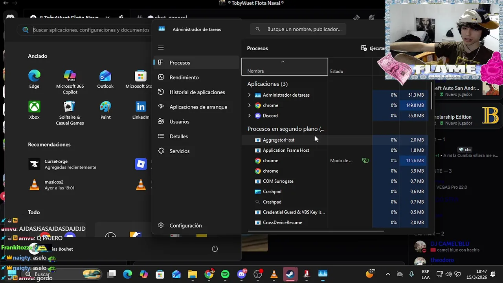
Task: Click the Procesos en segundo plano header
Action: [x=286, y=129]
